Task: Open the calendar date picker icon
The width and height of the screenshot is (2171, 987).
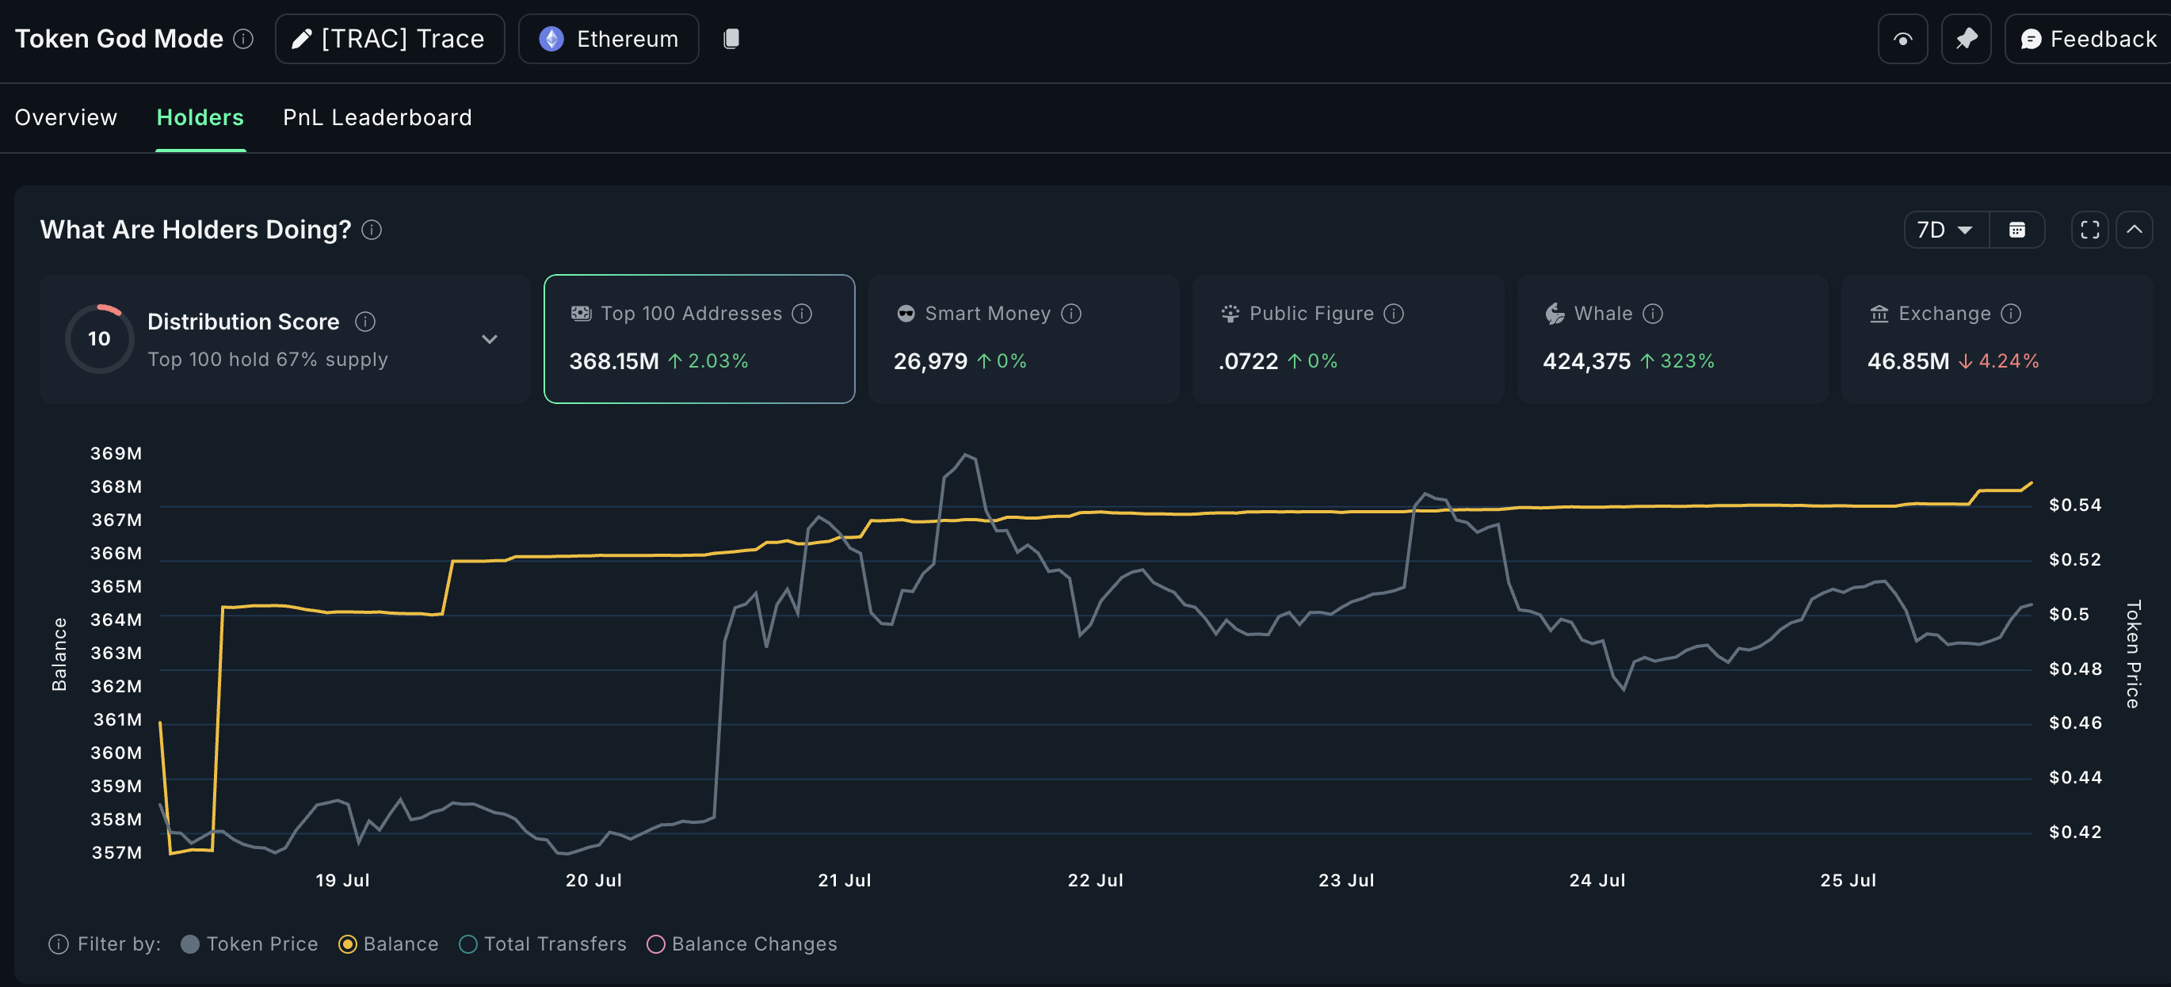Action: [x=2016, y=230]
